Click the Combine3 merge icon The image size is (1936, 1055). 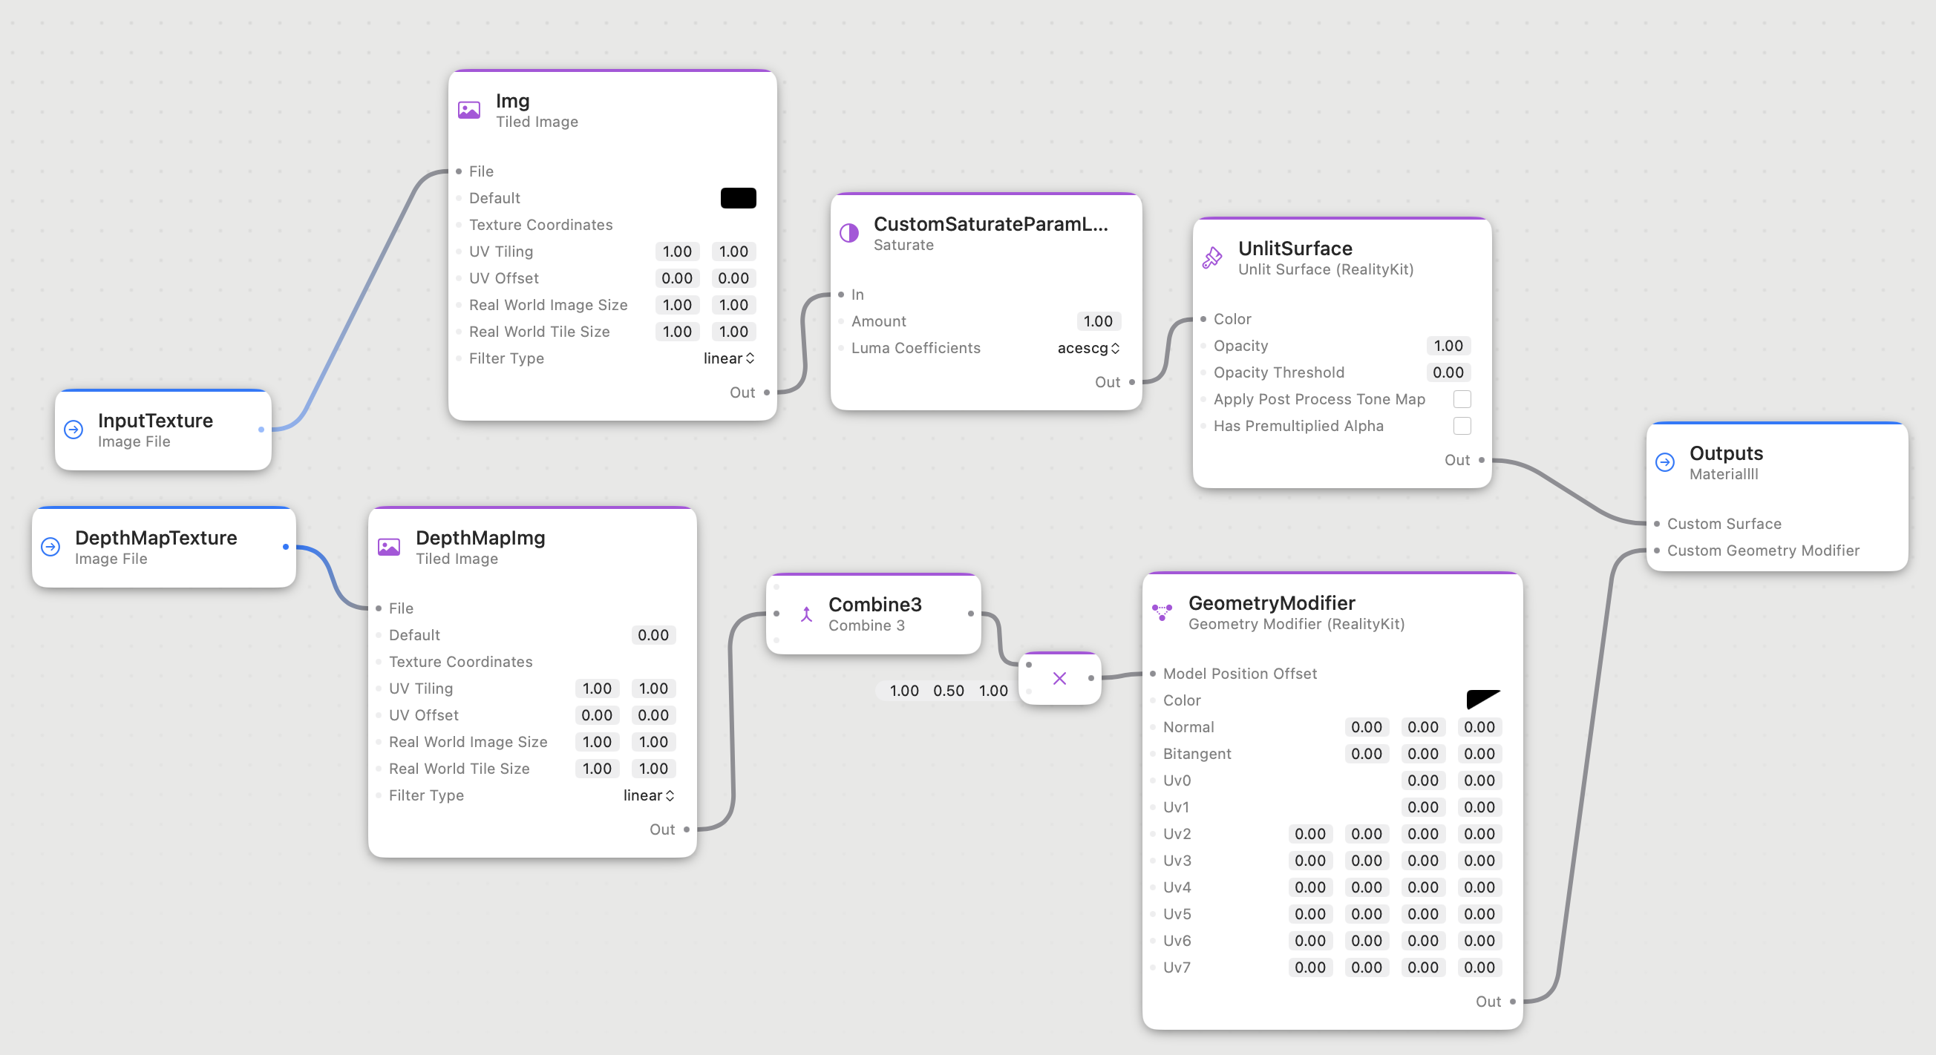pos(806,614)
